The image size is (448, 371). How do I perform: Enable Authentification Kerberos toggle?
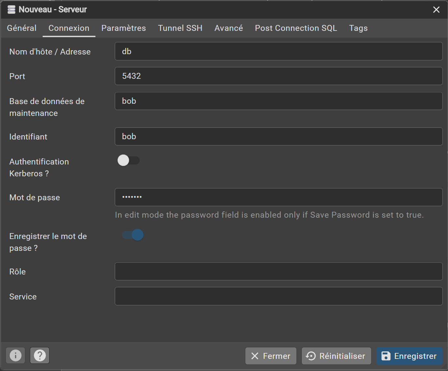[x=128, y=161]
